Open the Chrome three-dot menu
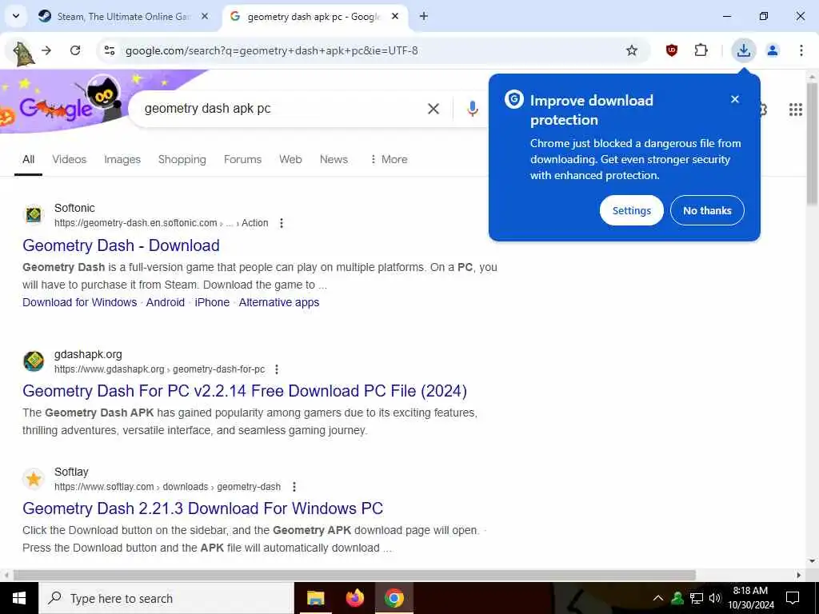The height and width of the screenshot is (614, 819). [x=801, y=50]
